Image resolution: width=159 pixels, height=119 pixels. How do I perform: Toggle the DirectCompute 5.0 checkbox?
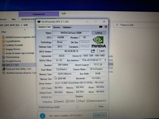click(88, 101)
